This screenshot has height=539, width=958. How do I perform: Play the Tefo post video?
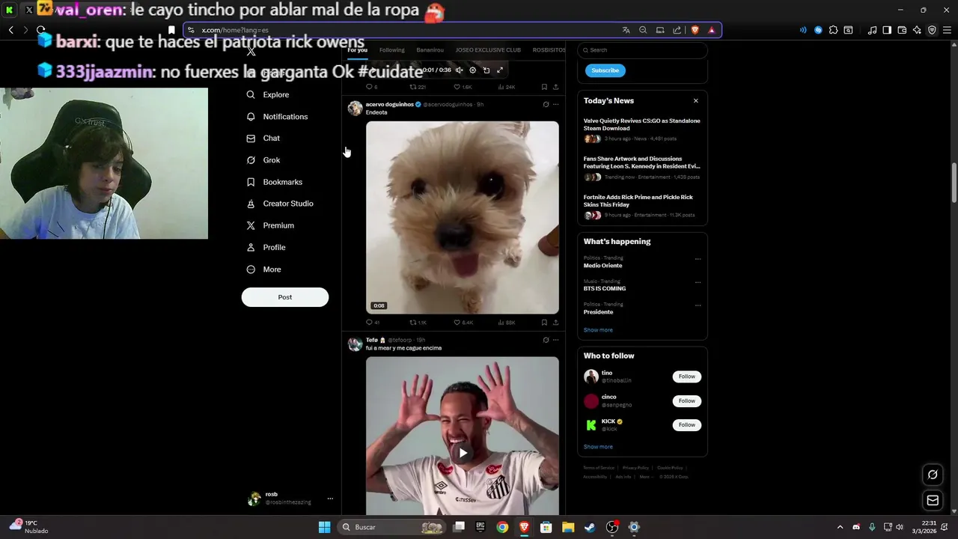[x=463, y=453]
